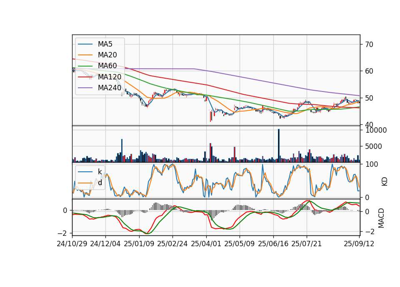Screen dimensions: 400x287
Task: Click the MACD left axis value 0
Action: coord(65,210)
